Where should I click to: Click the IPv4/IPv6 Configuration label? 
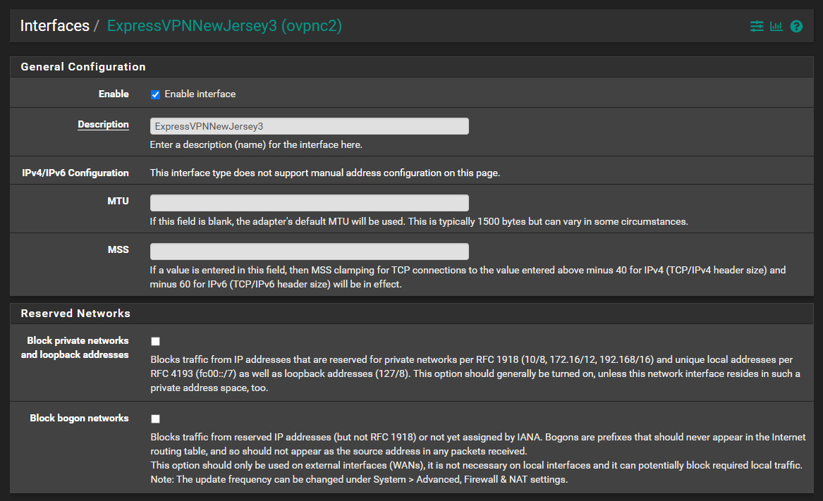point(75,173)
